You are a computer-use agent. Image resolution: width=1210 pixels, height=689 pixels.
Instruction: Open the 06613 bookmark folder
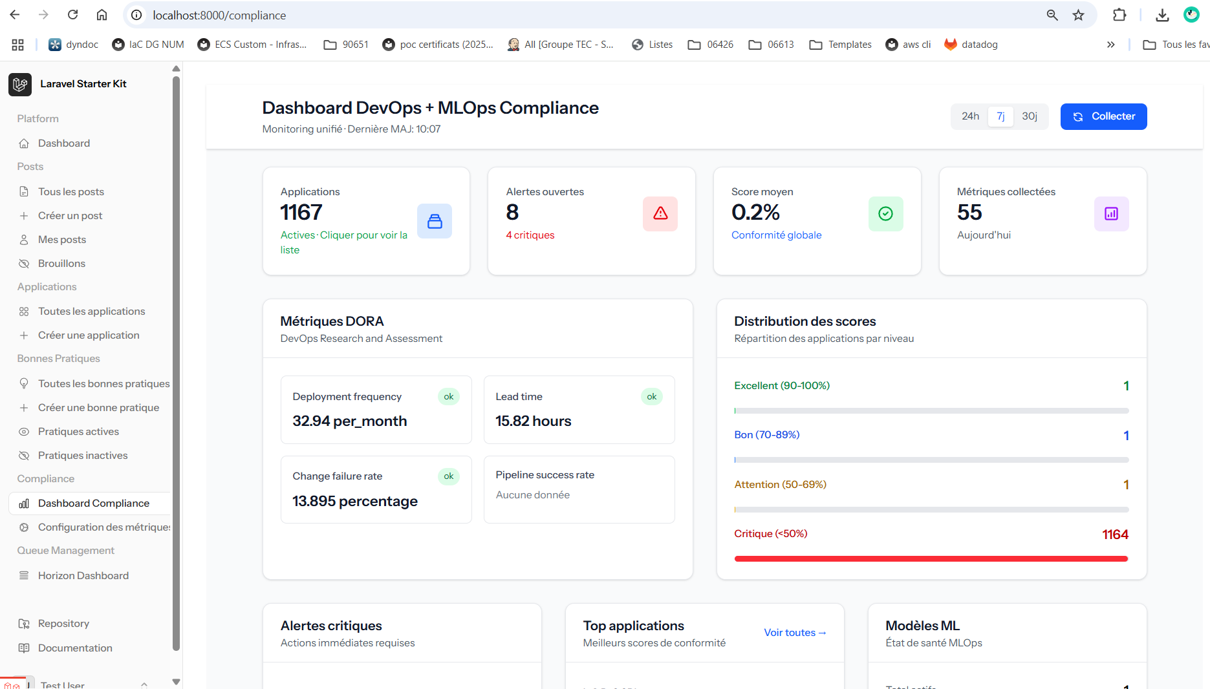click(771, 45)
